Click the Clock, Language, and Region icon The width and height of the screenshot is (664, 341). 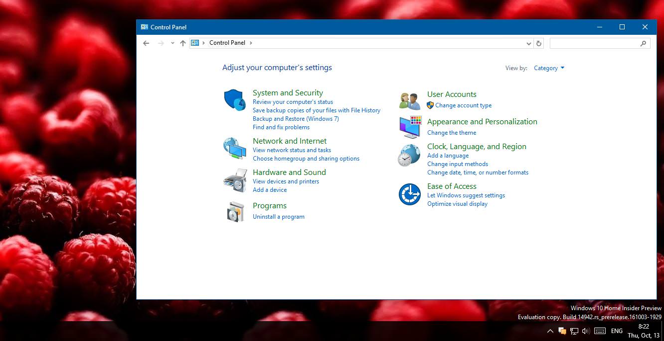click(409, 156)
